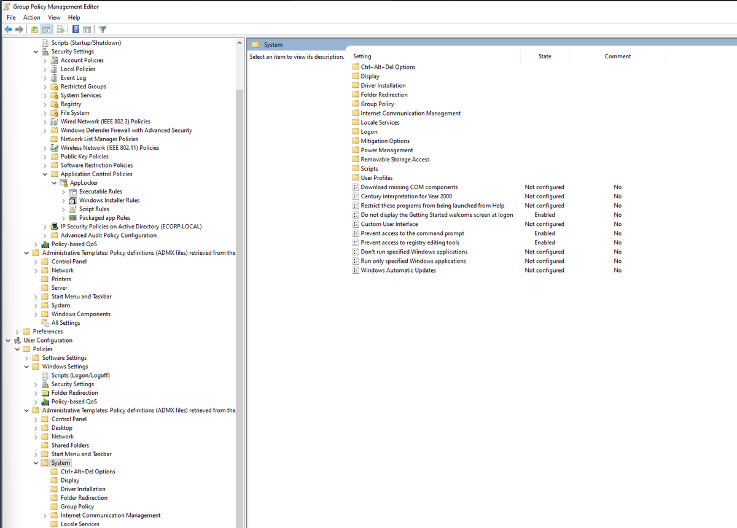Collapse the AppLocker node
The height and width of the screenshot is (528, 737).
55,183
